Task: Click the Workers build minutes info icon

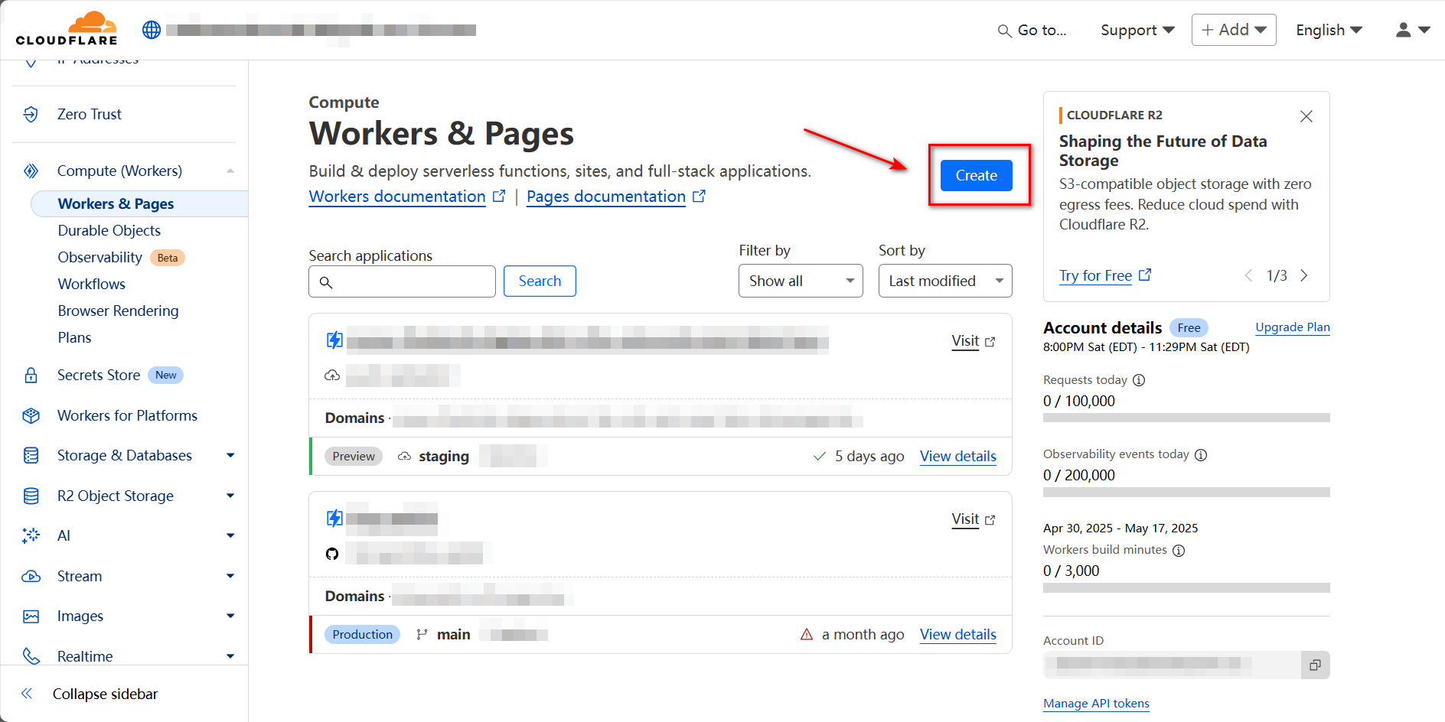Action: pyautogui.click(x=1179, y=551)
